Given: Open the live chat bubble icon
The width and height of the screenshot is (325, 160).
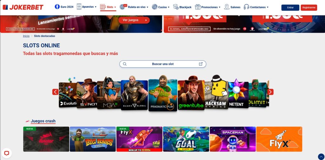Looking at the screenshot, I should [6, 153].
